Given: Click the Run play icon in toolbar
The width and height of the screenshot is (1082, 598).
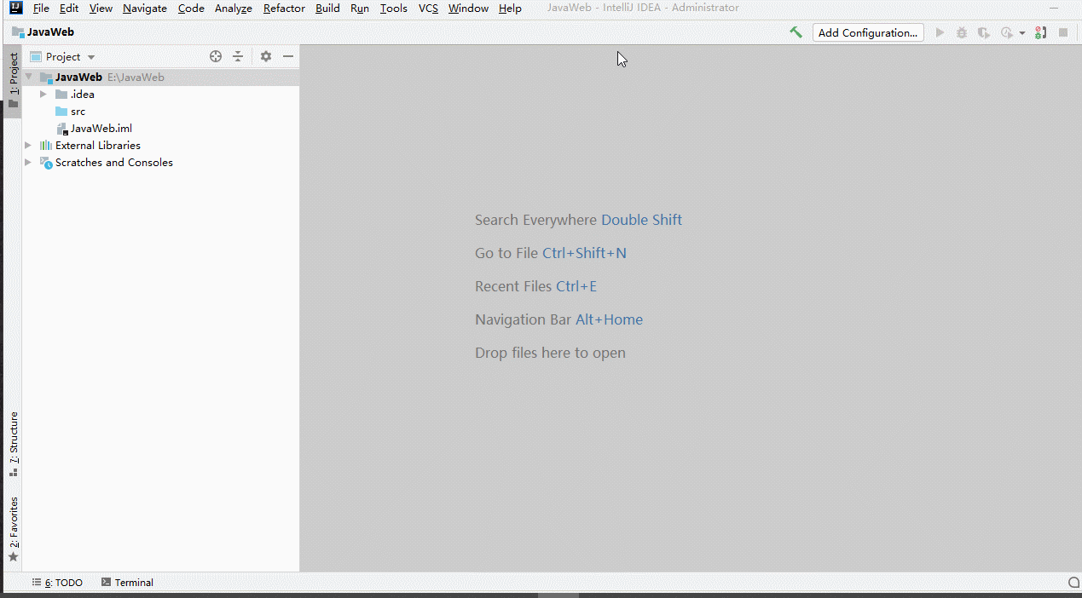Looking at the screenshot, I should tap(940, 32).
